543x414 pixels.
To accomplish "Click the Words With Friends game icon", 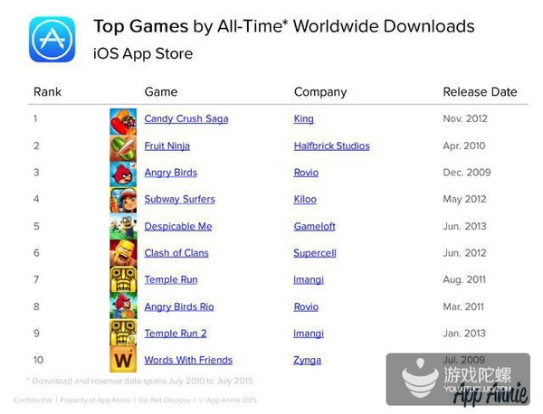I will click(123, 361).
